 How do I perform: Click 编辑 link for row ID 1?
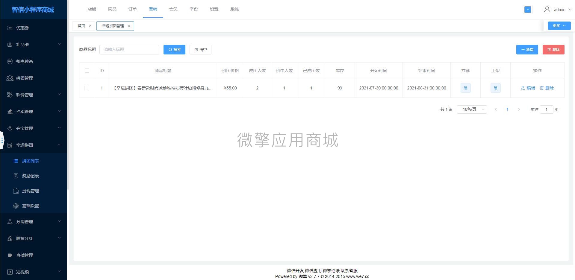[x=528, y=88]
